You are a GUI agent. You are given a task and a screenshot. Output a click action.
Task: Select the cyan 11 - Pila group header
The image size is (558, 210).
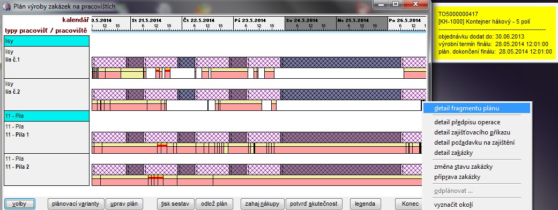[47, 116]
